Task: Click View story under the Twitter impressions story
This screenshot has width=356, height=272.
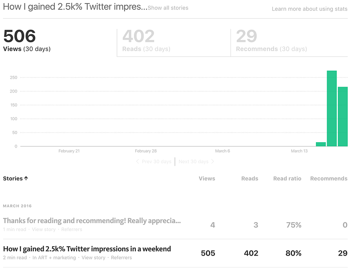Action: click(93, 258)
